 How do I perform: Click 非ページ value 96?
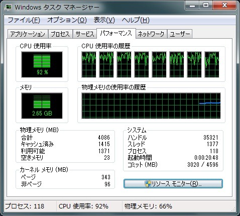[x=107, y=184]
